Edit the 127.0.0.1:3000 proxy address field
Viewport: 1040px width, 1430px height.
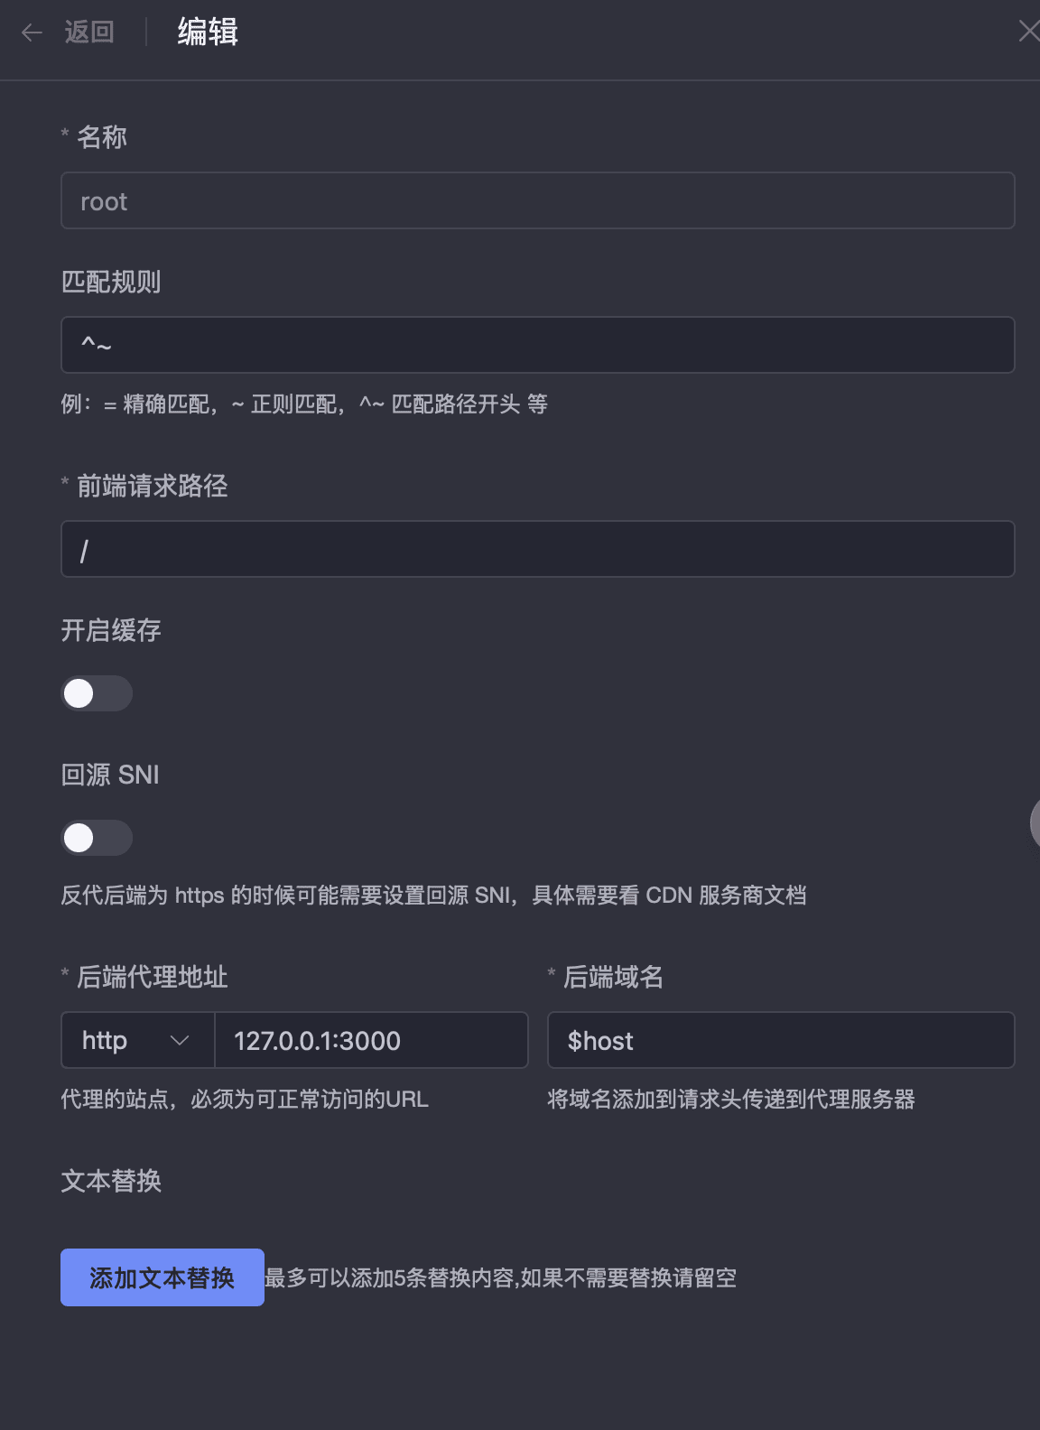[x=371, y=1040]
